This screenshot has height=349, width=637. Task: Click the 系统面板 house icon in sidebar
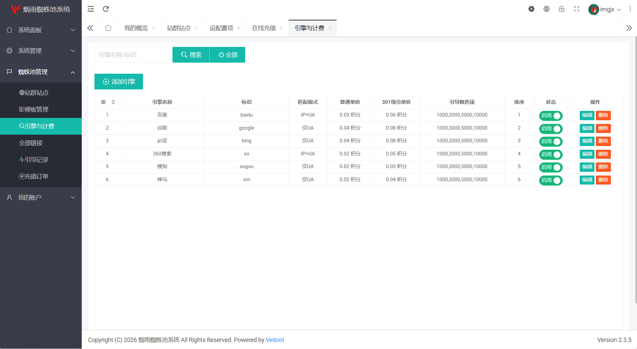(x=9, y=30)
